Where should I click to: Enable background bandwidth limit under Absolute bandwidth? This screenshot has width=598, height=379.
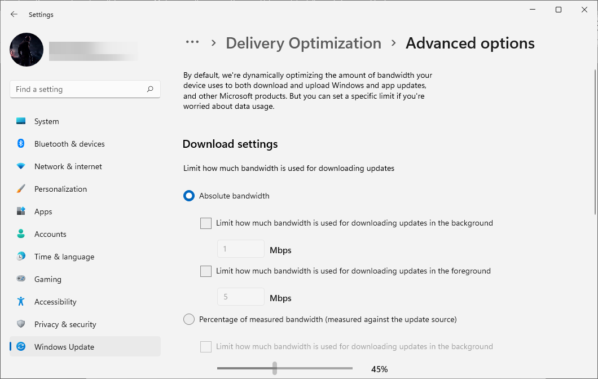point(206,223)
